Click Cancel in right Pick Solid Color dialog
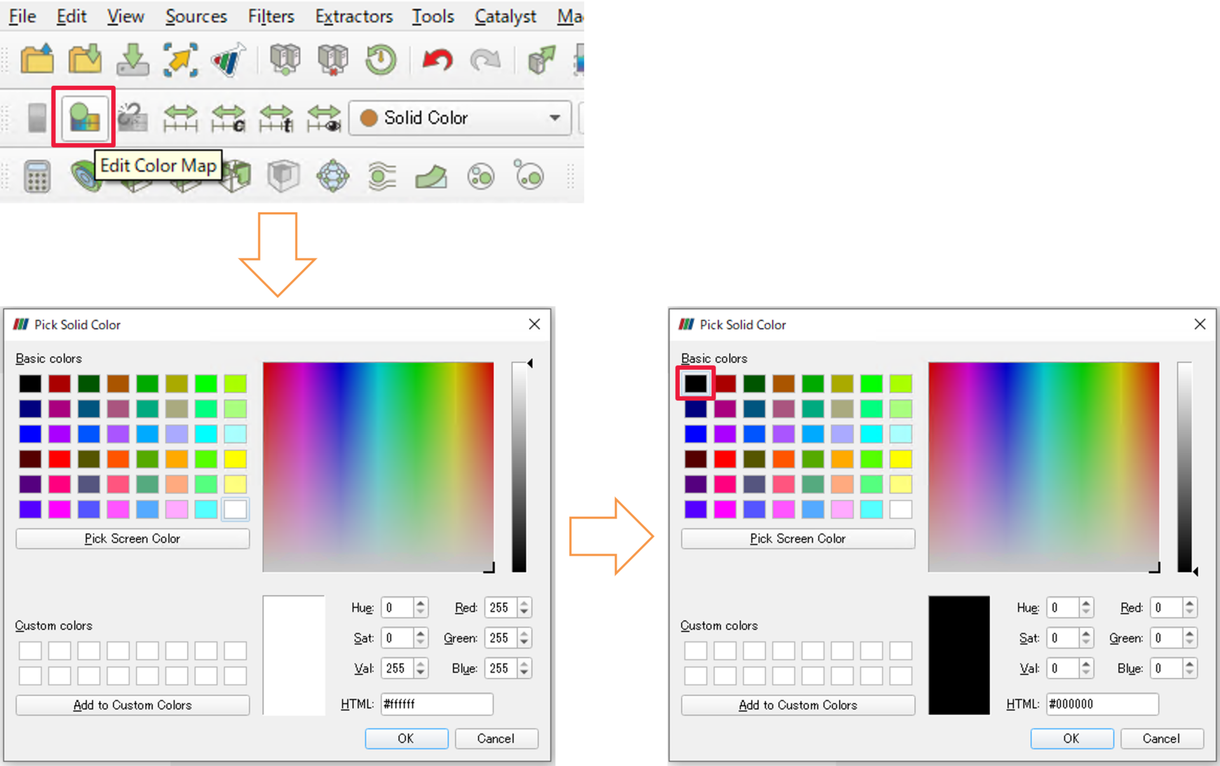 [1162, 738]
